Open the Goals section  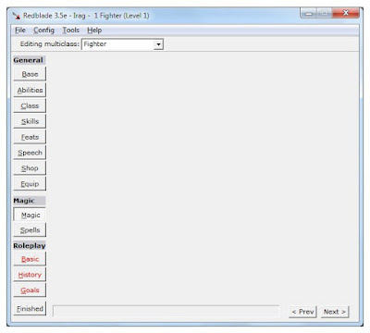pos(30,290)
